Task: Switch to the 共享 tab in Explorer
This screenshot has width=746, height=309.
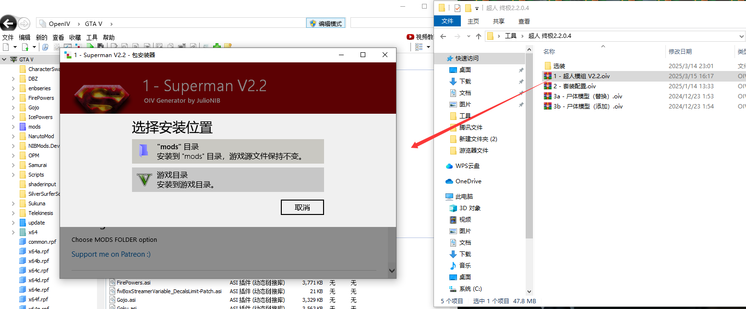Action: click(499, 22)
